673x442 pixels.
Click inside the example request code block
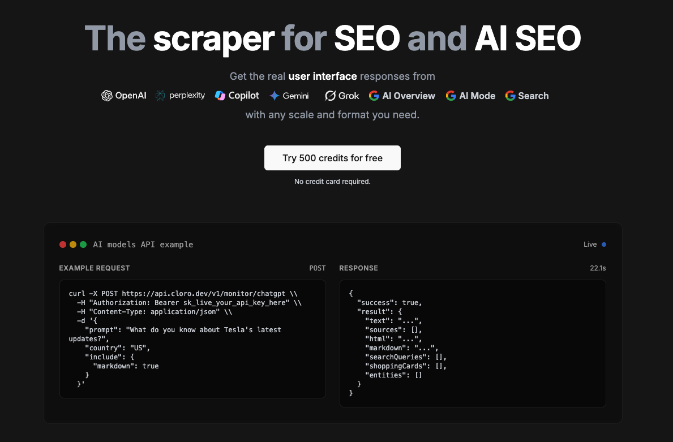[x=192, y=338]
